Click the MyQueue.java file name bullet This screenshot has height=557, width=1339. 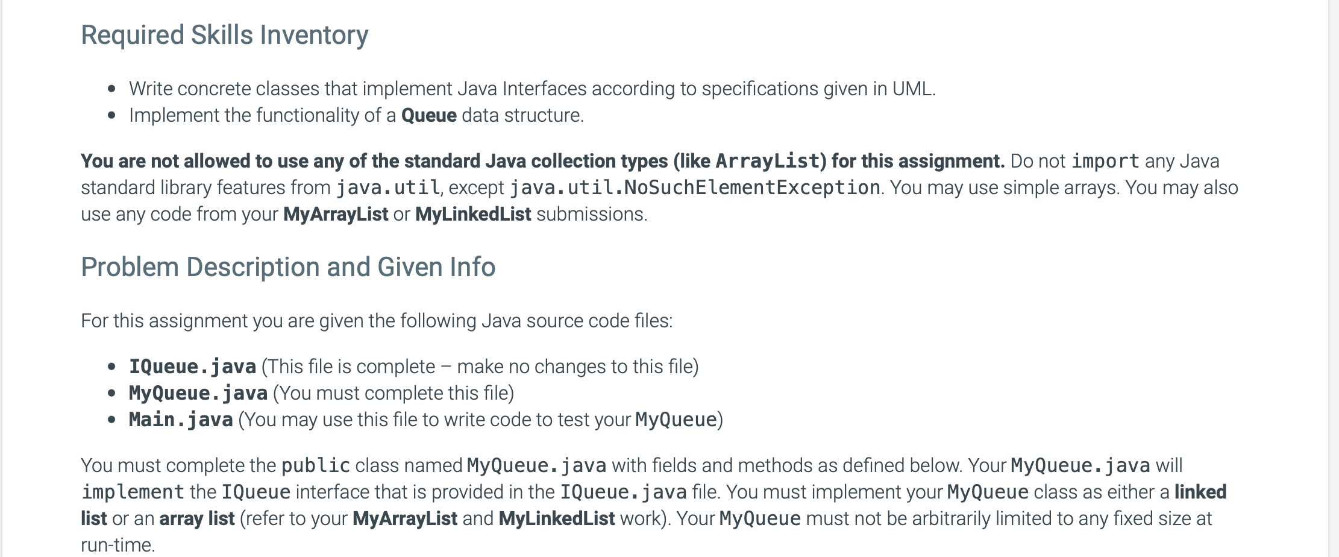198,393
